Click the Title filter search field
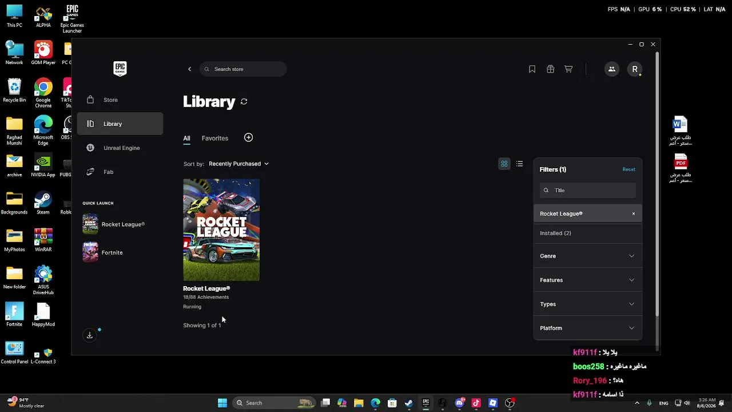 pyautogui.click(x=588, y=190)
